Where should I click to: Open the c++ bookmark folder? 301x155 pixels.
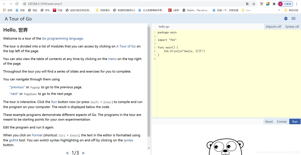[246, 10]
